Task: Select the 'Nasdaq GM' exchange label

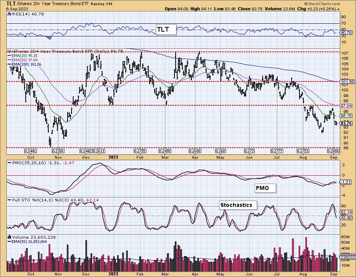Action: pos(101,4)
